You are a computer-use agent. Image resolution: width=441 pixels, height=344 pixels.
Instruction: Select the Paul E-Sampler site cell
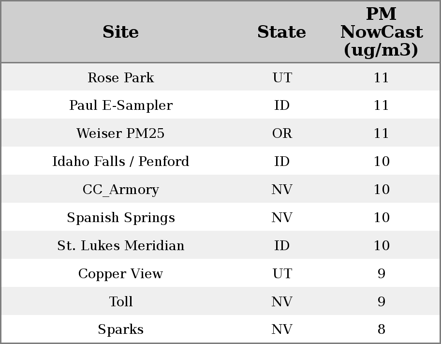(x=121, y=105)
